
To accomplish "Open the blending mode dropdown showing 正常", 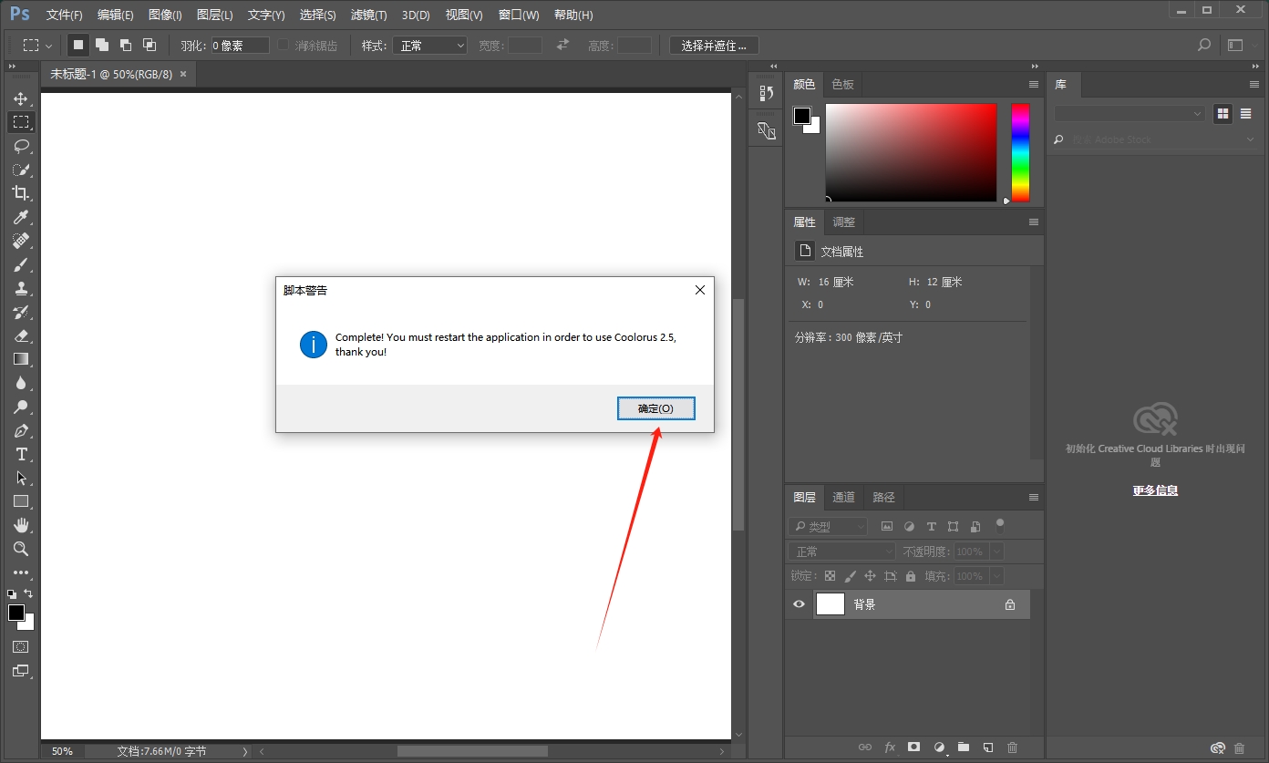I will tap(841, 551).
